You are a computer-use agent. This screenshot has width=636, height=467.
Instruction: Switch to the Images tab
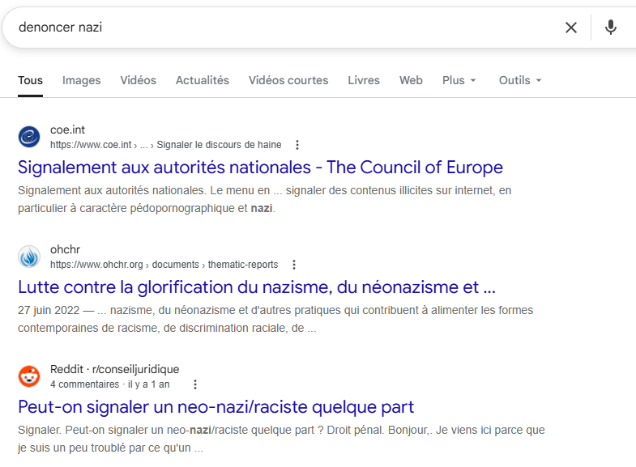(81, 80)
